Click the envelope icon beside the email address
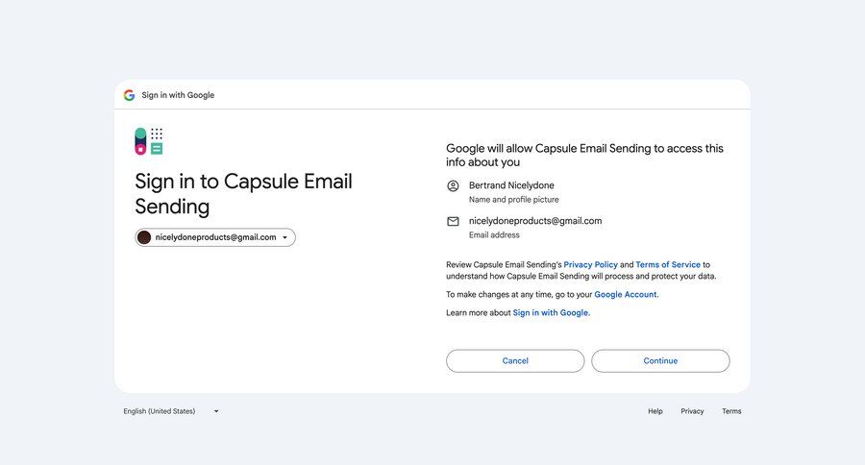Viewport: 865px width, 465px height. (x=454, y=221)
